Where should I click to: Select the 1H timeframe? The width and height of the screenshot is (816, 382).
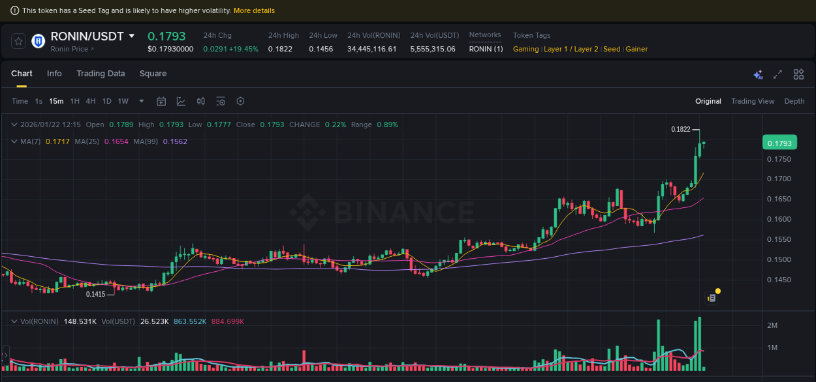coord(74,102)
